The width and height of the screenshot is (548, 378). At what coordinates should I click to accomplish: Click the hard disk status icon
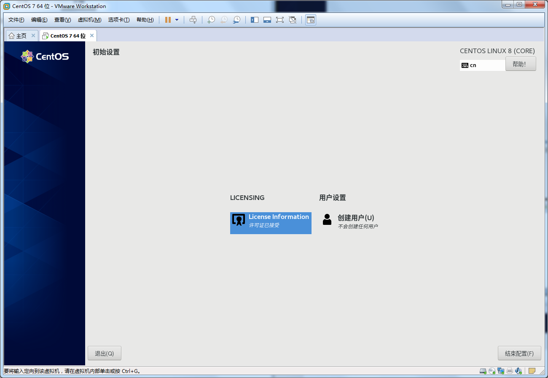click(483, 371)
